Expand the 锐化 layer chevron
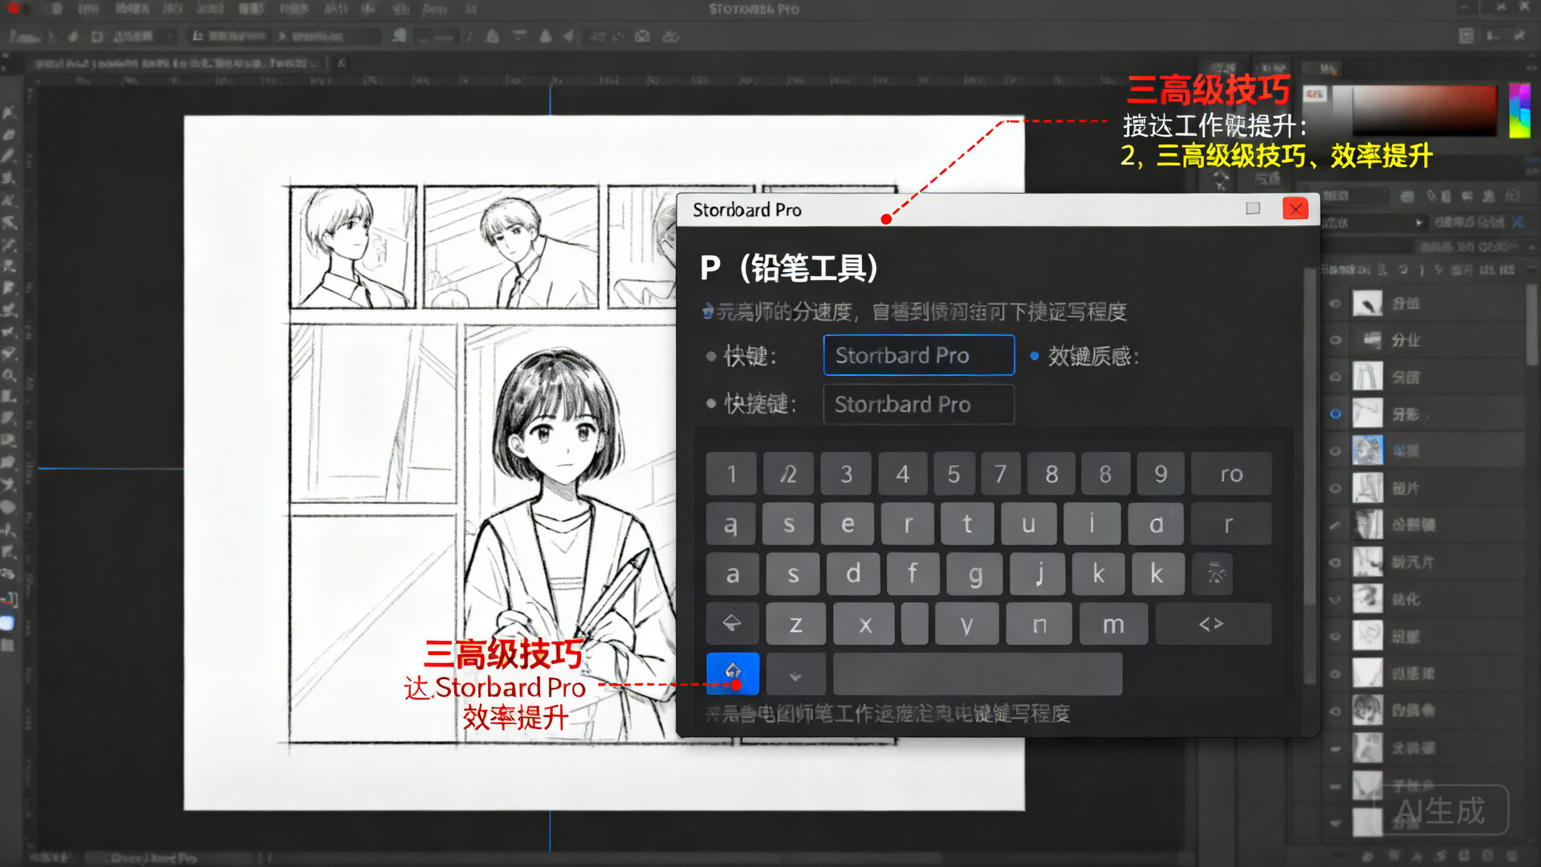Image resolution: width=1541 pixels, height=867 pixels. tap(1335, 600)
